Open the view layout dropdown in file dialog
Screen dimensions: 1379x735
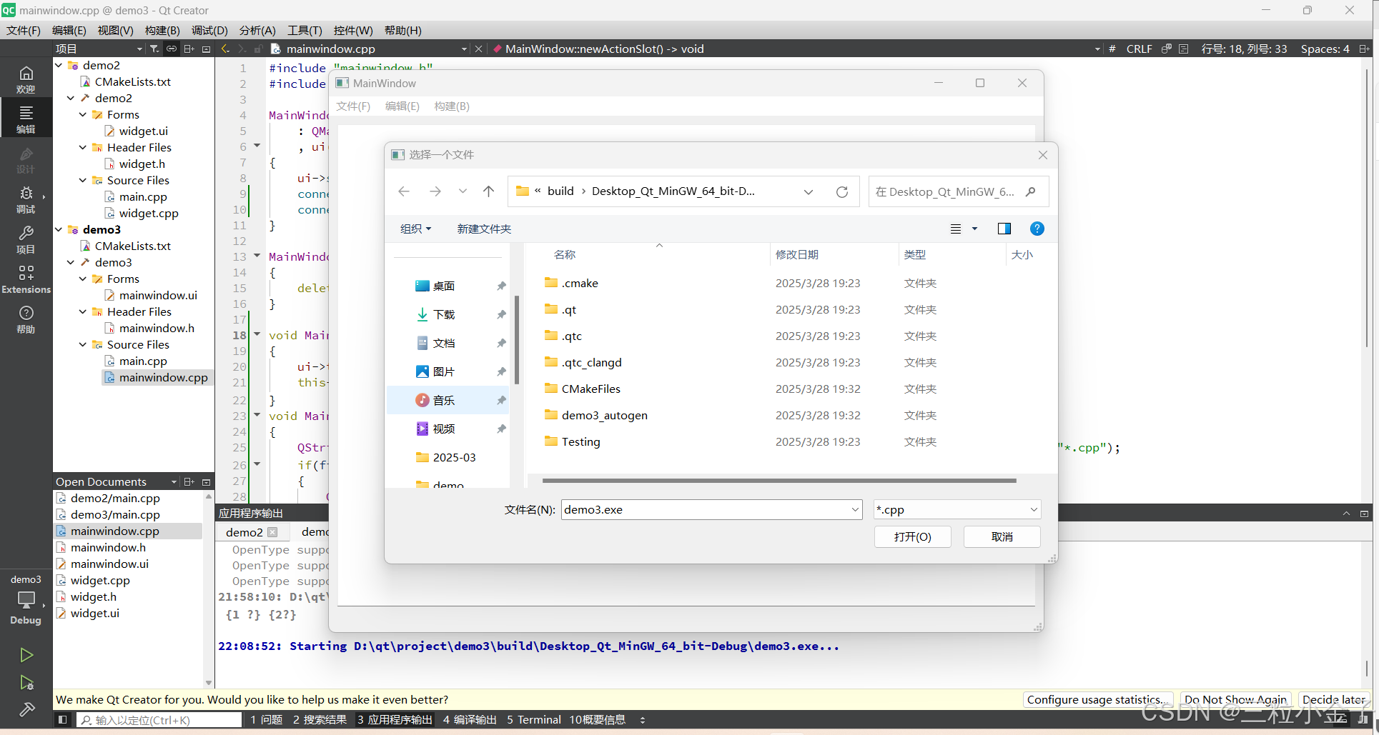click(x=974, y=229)
